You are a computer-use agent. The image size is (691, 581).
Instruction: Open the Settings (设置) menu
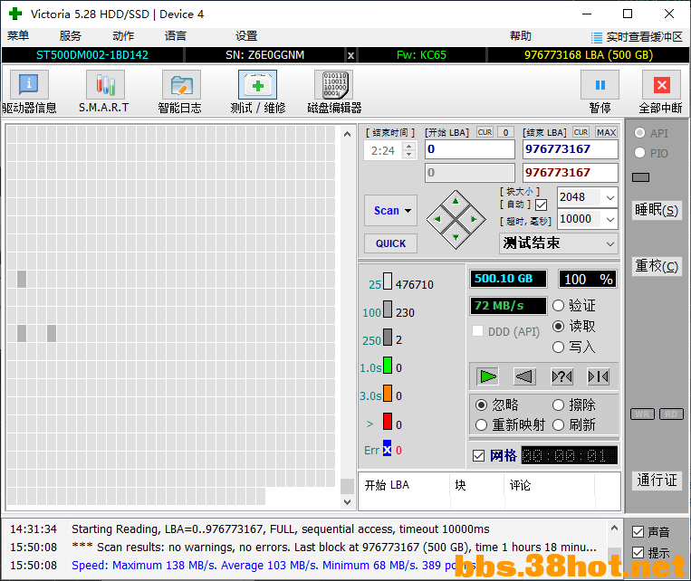pyautogui.click(x=246, y=35)
